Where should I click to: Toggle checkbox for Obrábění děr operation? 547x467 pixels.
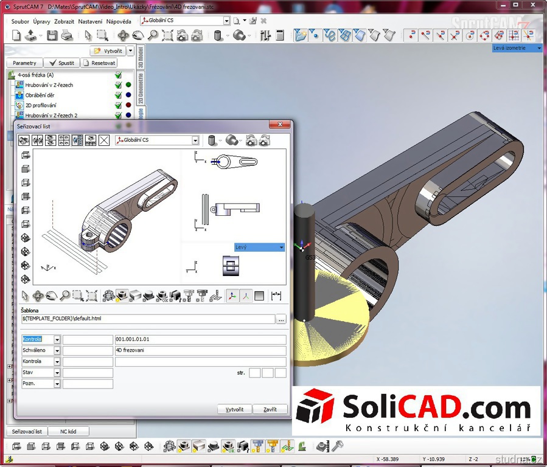[118, 95]
